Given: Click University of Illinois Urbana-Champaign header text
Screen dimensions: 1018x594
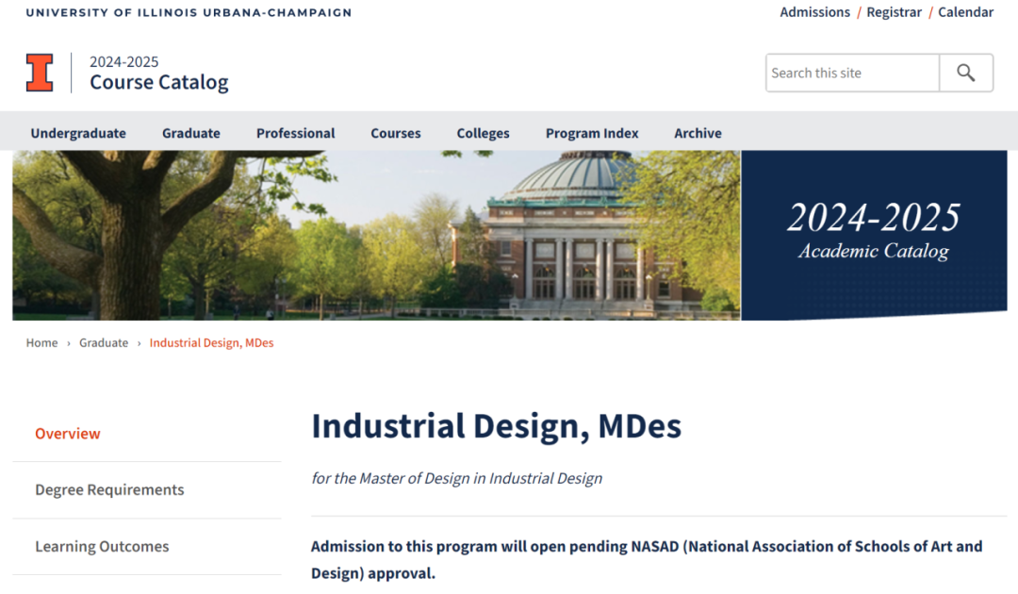Looking at the screenshot, I should point(189,12).
